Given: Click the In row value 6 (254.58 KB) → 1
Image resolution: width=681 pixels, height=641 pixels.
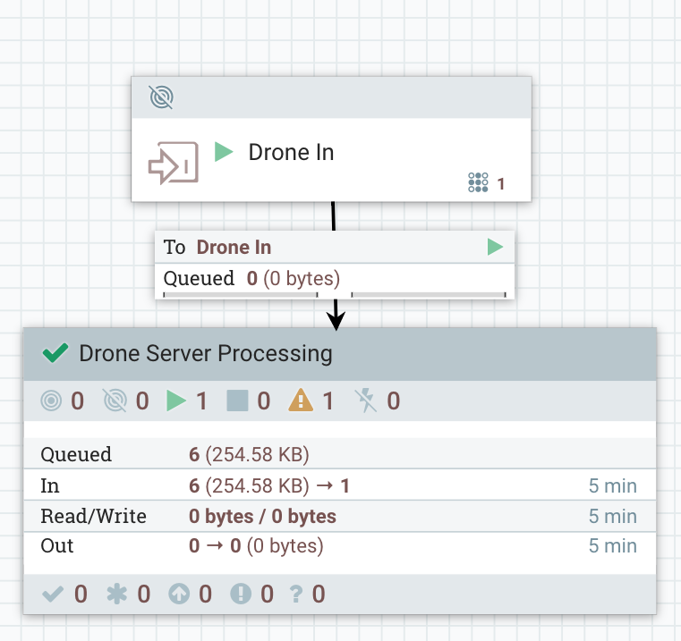Looking at the screenshot, I should coord(269,485).
